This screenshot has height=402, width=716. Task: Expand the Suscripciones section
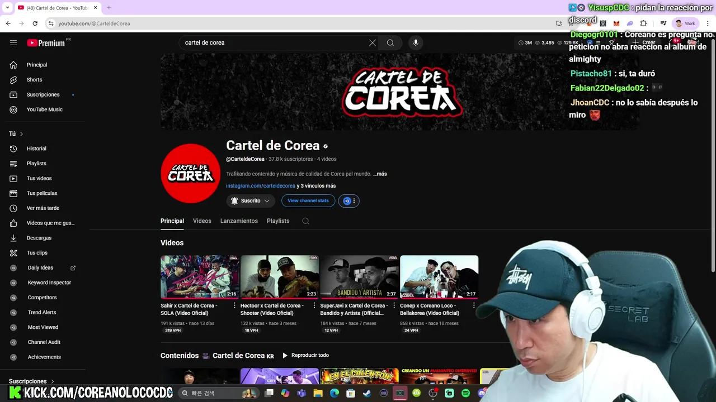[31, 381]
